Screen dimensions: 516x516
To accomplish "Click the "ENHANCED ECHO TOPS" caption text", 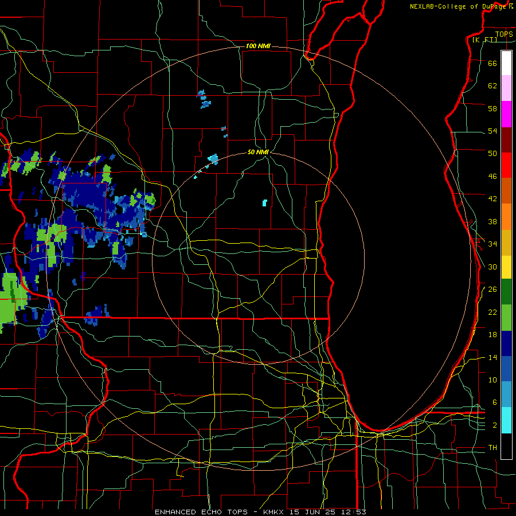I will [201, 512].
